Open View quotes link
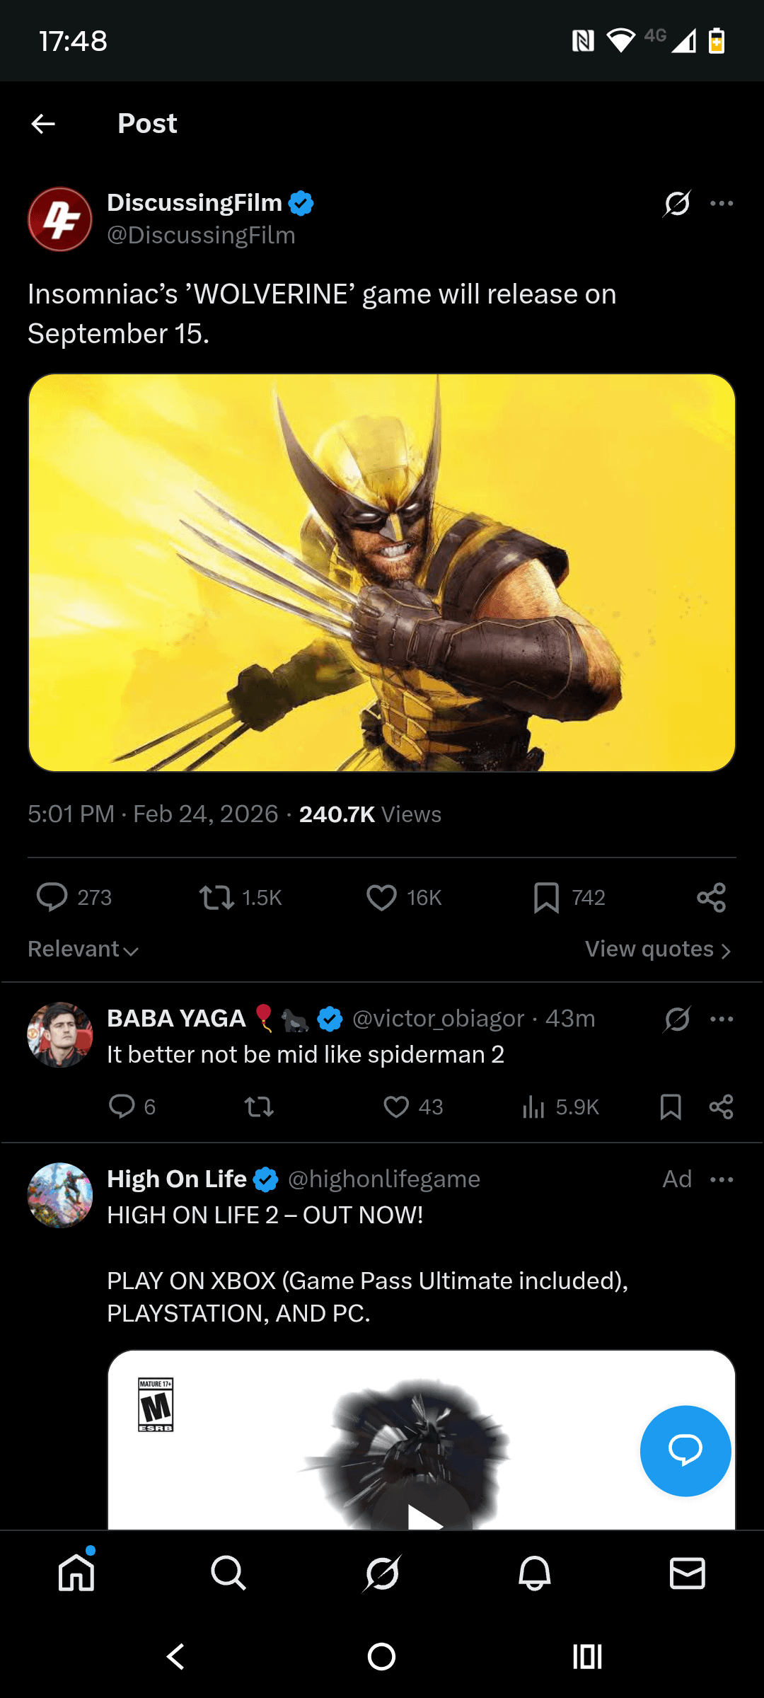Image resolution: width=764 pixels, height=1698 pixels. coord(657,949)
